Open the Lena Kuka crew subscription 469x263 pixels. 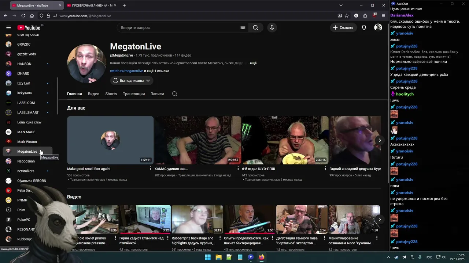[27, 122]
